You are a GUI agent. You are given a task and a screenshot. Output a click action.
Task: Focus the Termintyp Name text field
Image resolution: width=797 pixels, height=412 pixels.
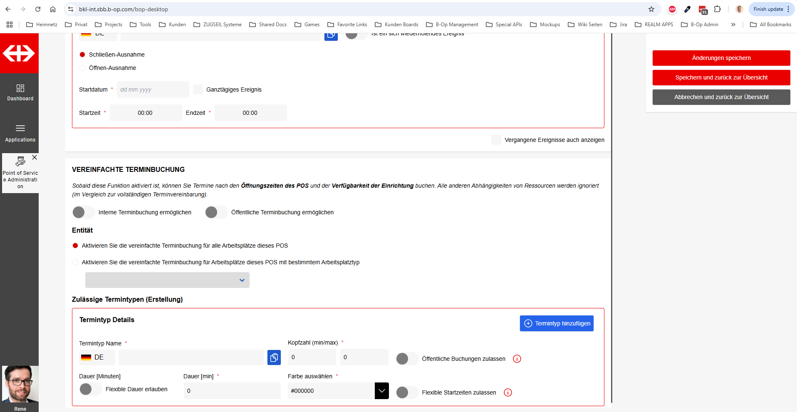point(191,357)
